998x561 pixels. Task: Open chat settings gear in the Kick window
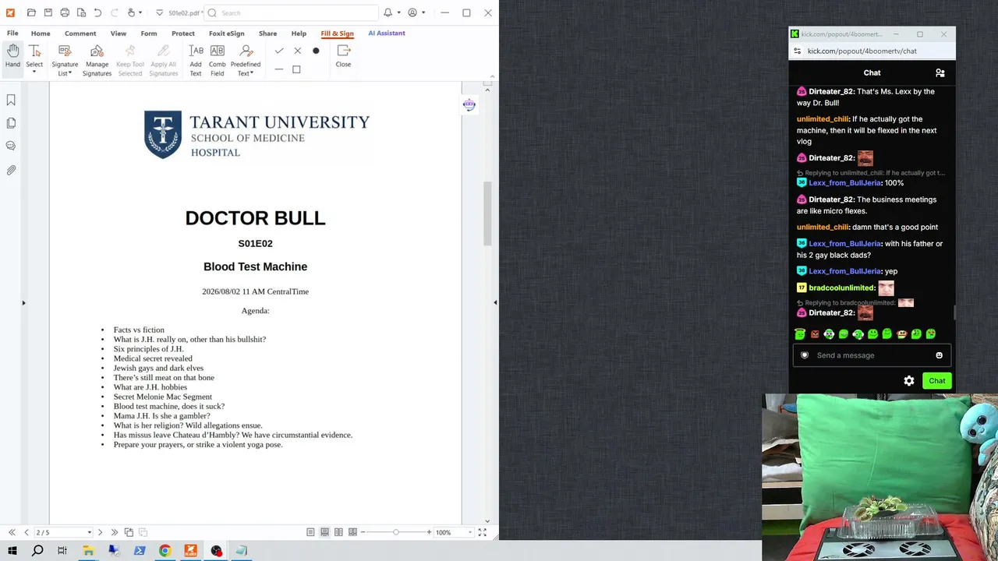[x=909, y=381]
